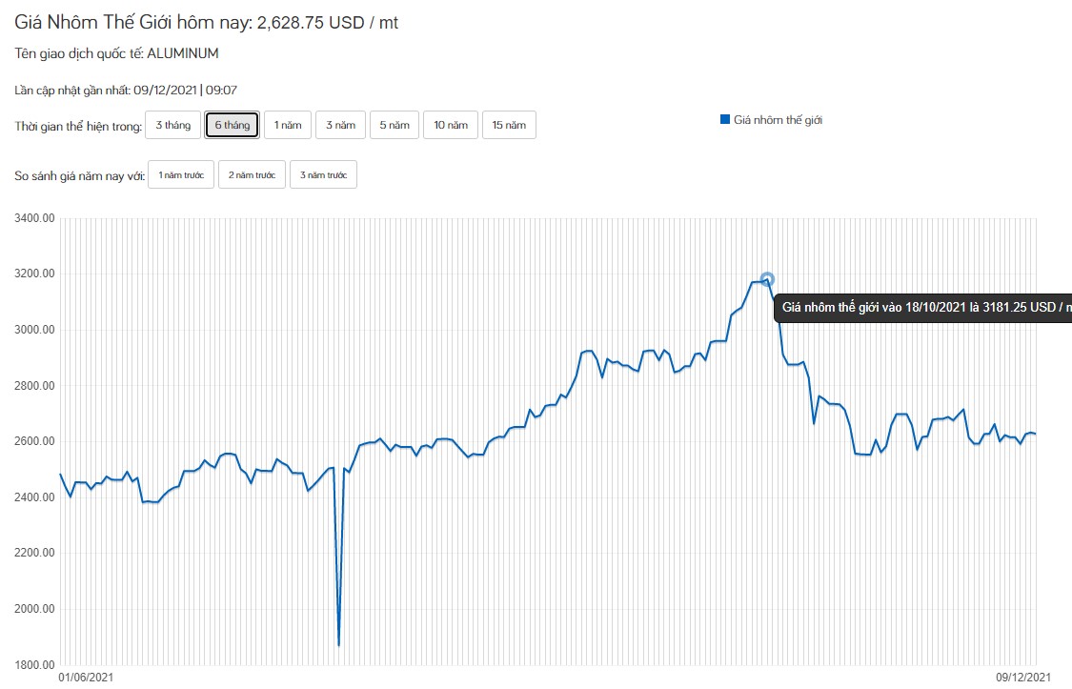Display the '10 năm' price history
The width and height of the screenshot is (1072, 689).
[x=451, y=126]
